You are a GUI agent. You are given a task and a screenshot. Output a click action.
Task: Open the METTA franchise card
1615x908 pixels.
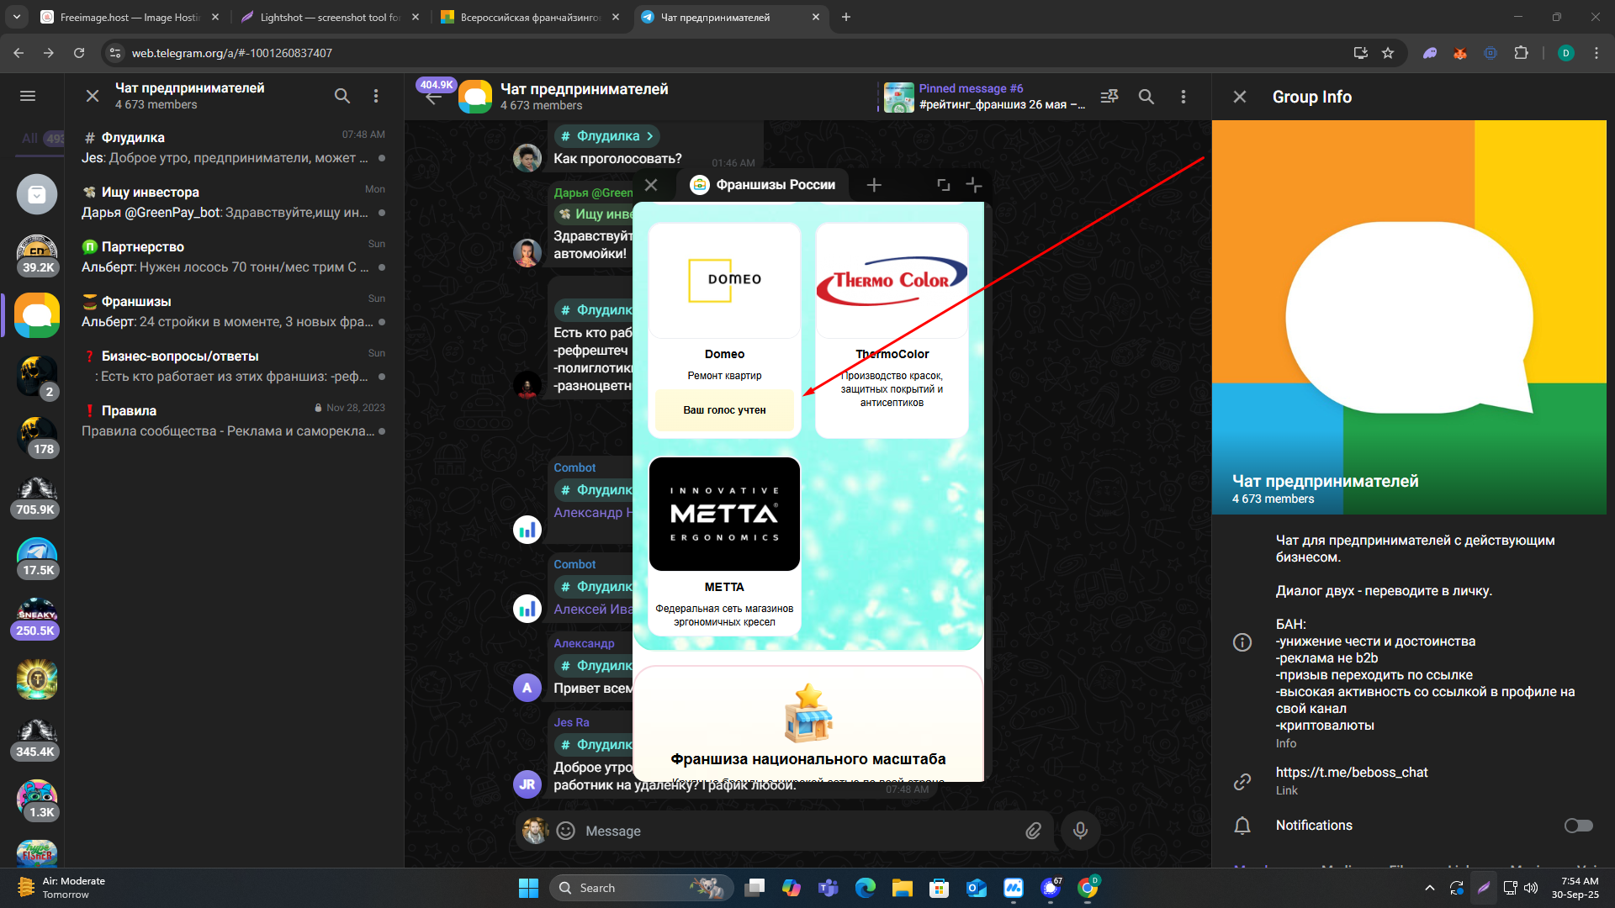coord(724,545)
